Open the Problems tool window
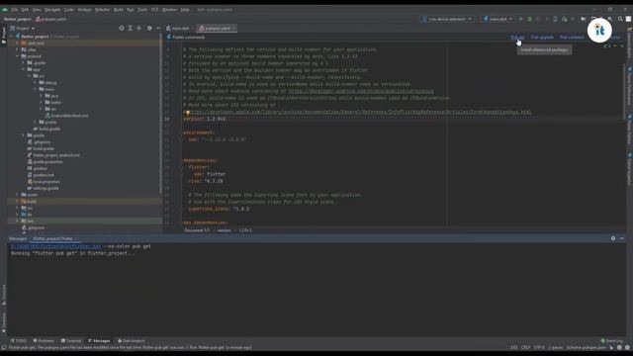Screen dimensions: 633x356 pos(44,340)
